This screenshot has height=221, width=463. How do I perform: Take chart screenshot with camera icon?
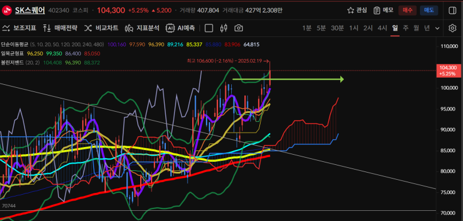pos(238,28)
